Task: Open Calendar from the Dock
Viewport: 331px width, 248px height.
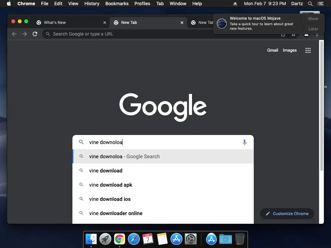Action: click(x=148, y=239)
